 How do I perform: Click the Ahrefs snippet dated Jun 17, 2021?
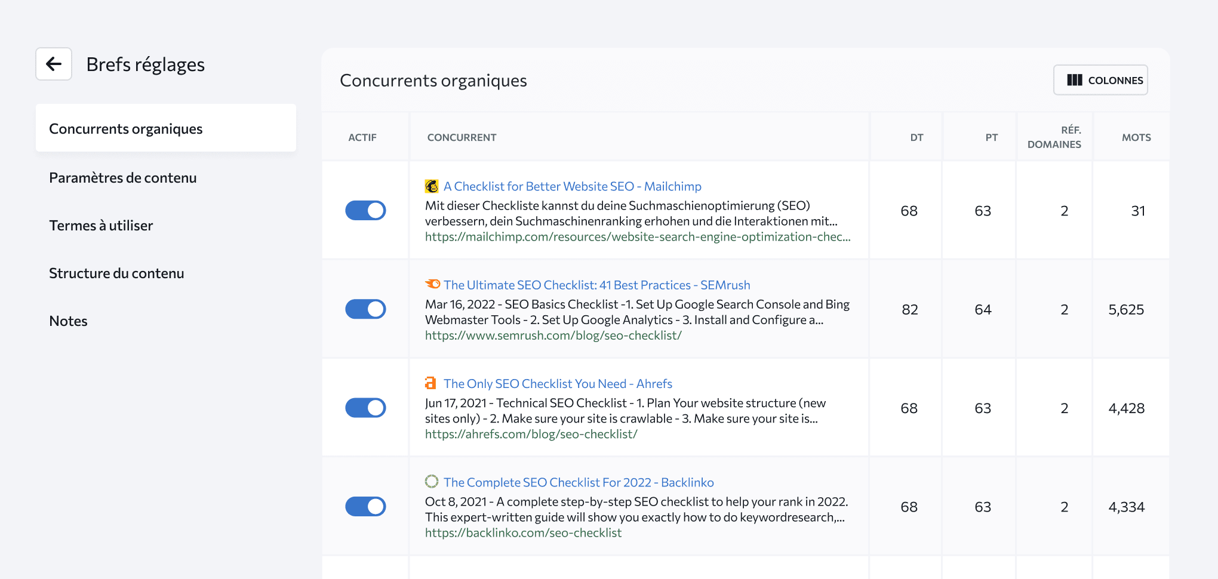(x=625, y=411)
